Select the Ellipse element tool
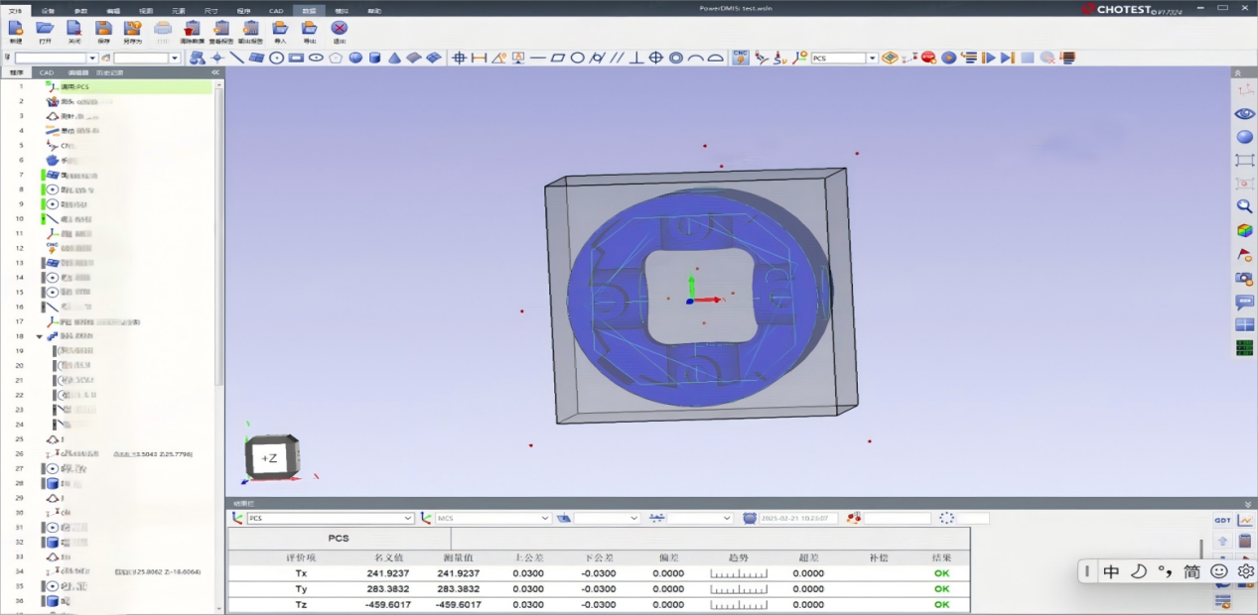The height and width of the screenshot is (615, 1258). point(316,58)
